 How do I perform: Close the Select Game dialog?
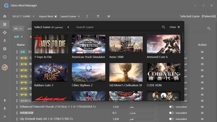pos(175,27)
